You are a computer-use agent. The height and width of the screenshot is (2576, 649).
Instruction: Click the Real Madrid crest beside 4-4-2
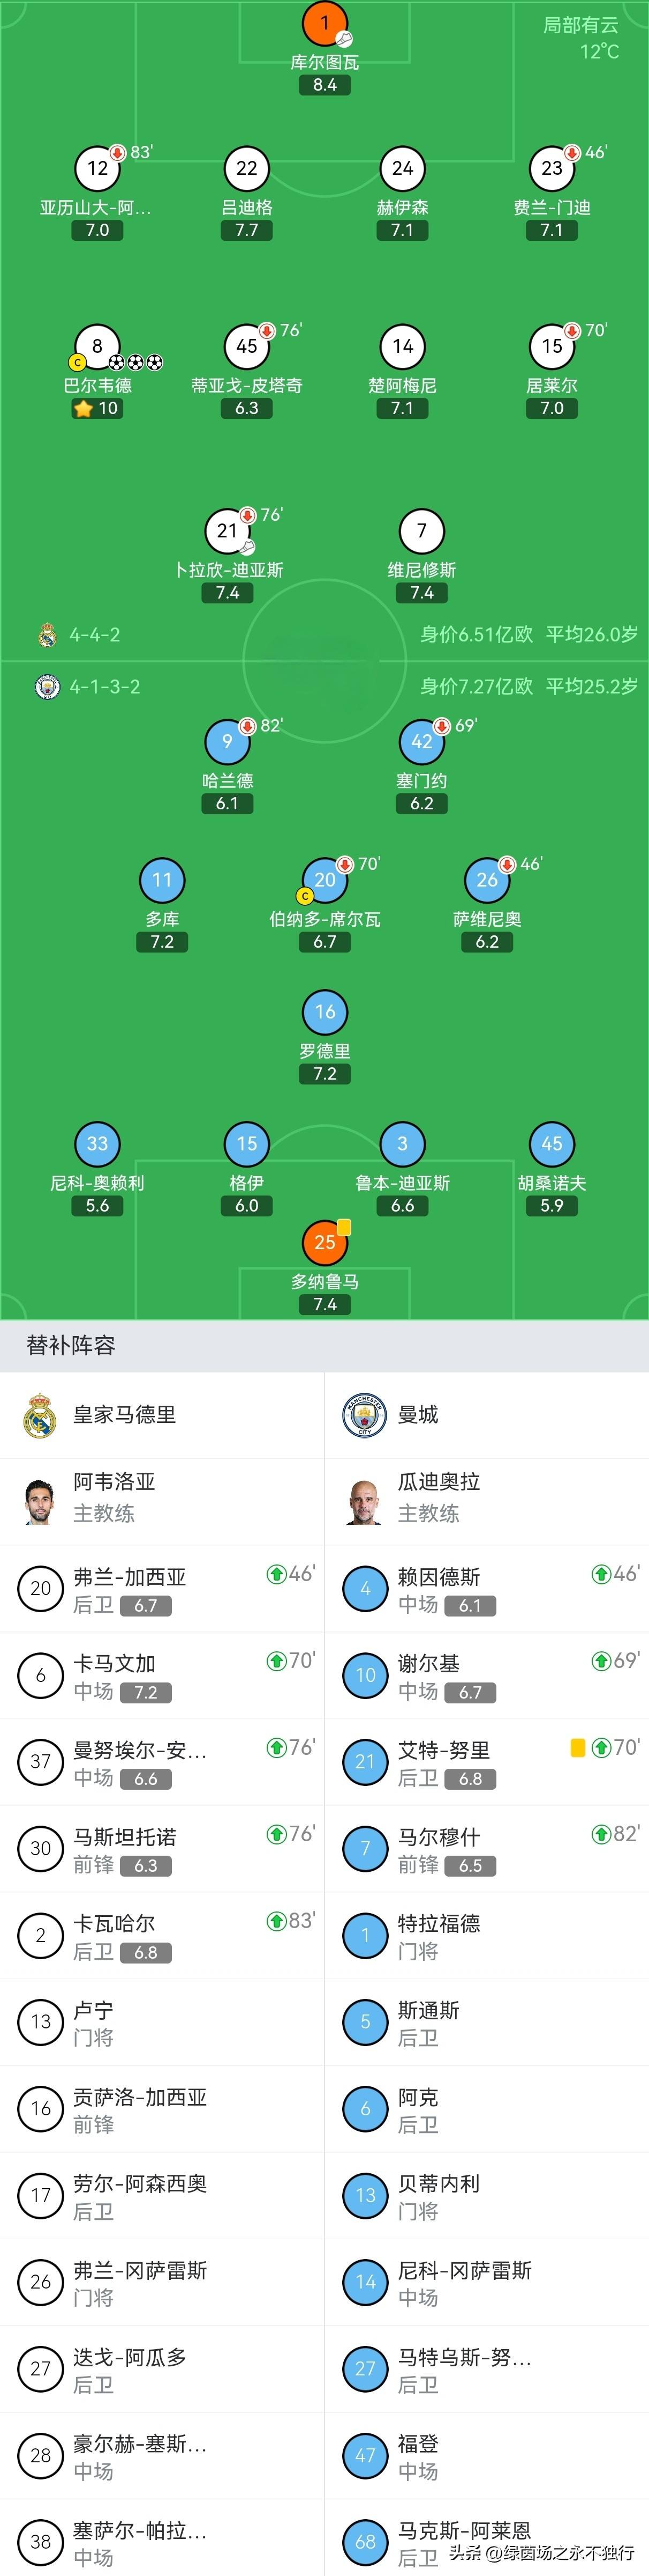[47, 635]
